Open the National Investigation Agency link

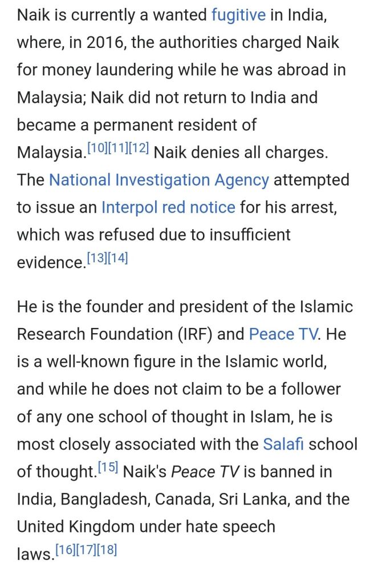tap(158, 180)
